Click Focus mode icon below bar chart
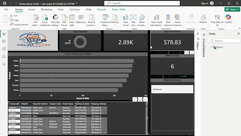This screenshot has width=241, height=136. (x=140, y=99)
